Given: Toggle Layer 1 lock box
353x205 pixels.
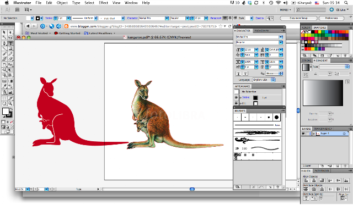Looking at the screenshot, I should [308, 134].
